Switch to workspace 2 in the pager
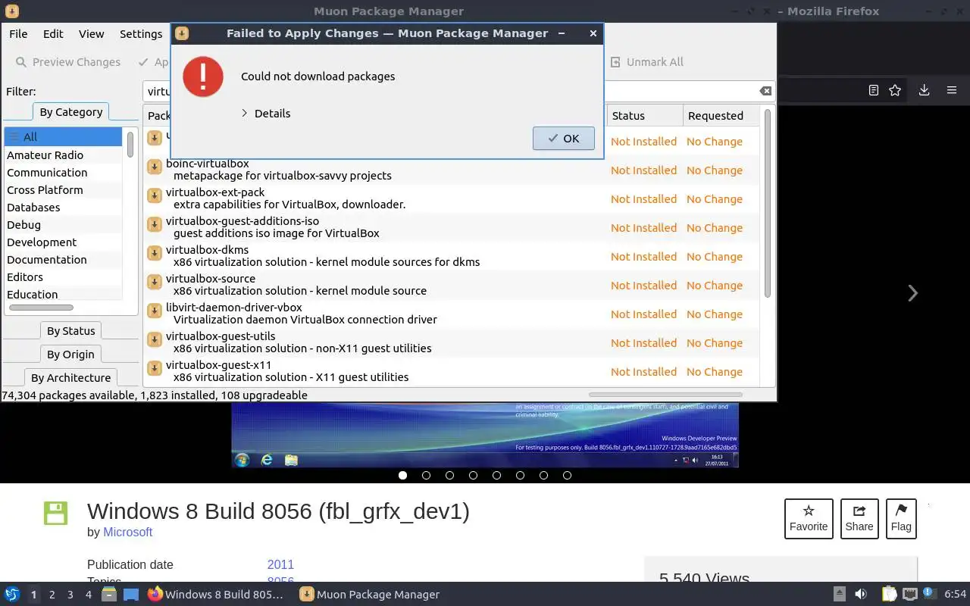 coord(52,595)
